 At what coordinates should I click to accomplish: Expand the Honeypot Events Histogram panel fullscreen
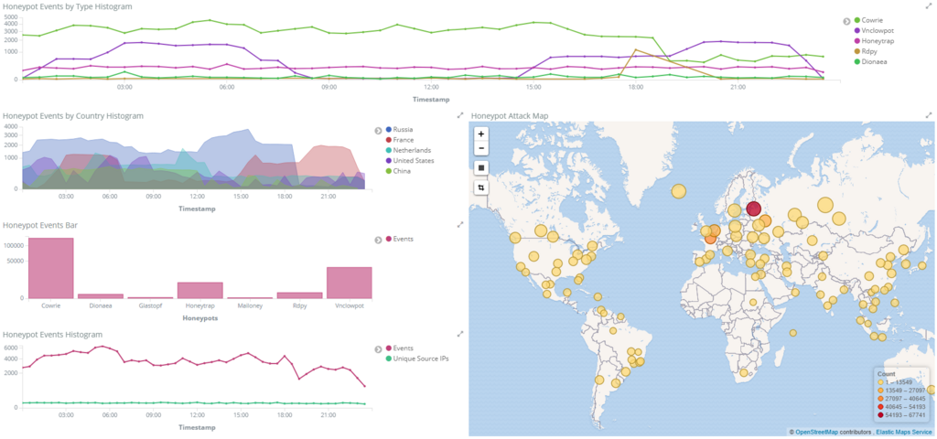point(460,334)
